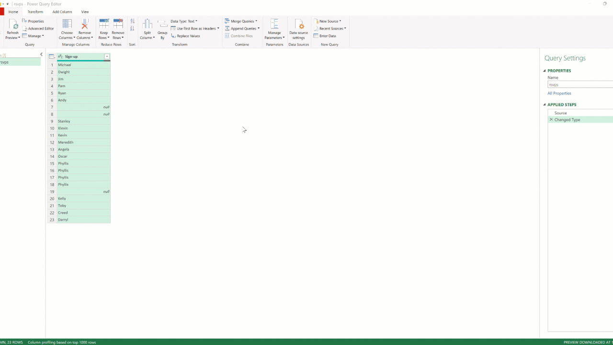
Task: Click the table icon at grid corner
Action: pyautogui.click(x=52, y=57)
